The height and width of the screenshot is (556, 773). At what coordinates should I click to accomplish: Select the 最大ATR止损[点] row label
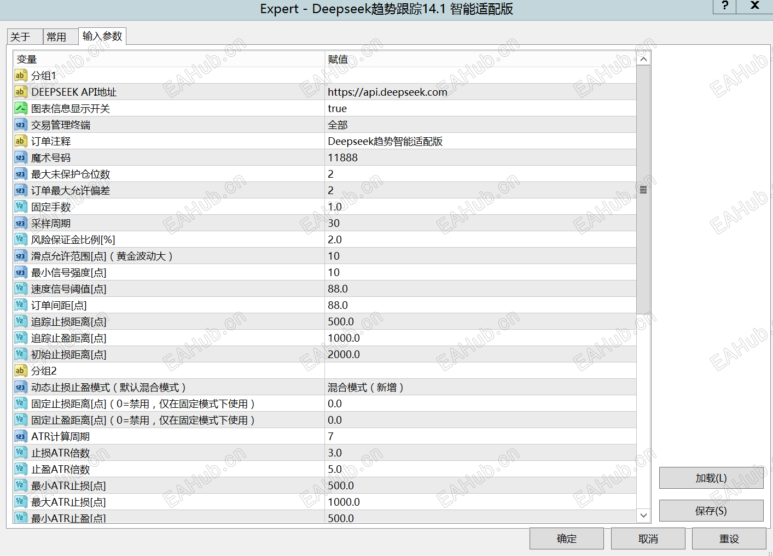[68, 502]
